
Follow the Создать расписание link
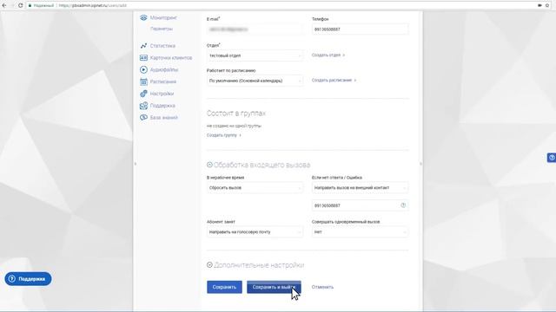click(334, 81)
